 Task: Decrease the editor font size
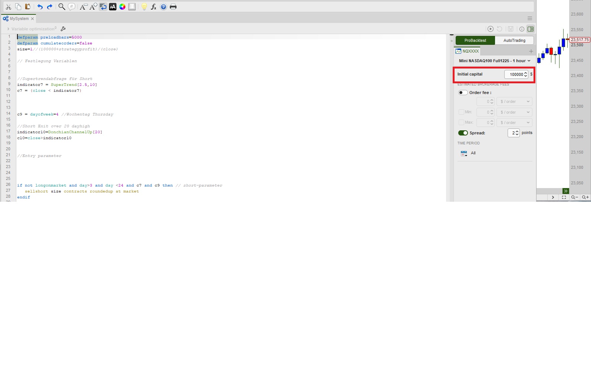(83, 7)
